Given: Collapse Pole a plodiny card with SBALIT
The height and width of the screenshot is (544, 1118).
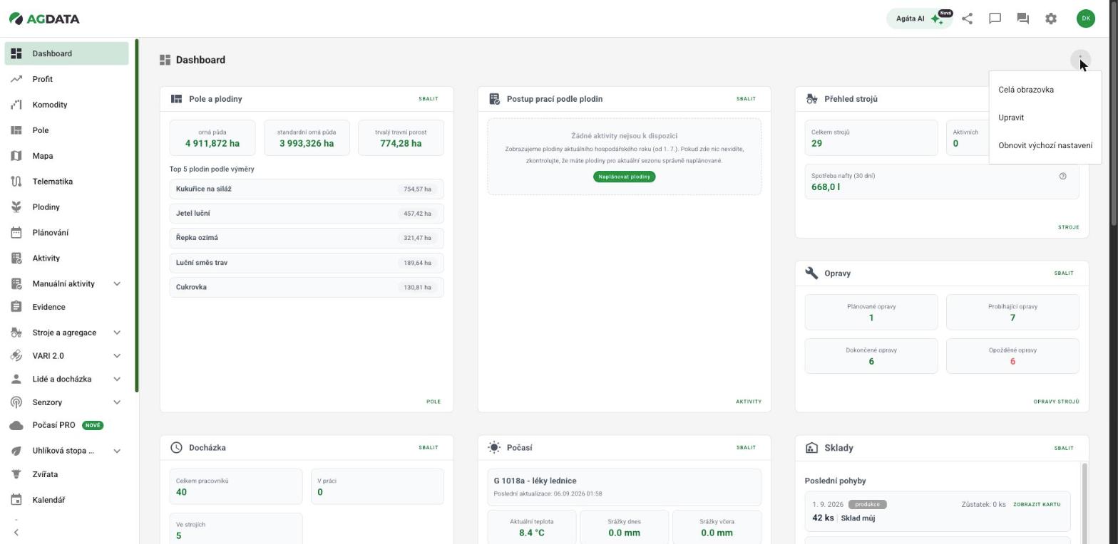Looking at the screenshot, I should point(429,99).
